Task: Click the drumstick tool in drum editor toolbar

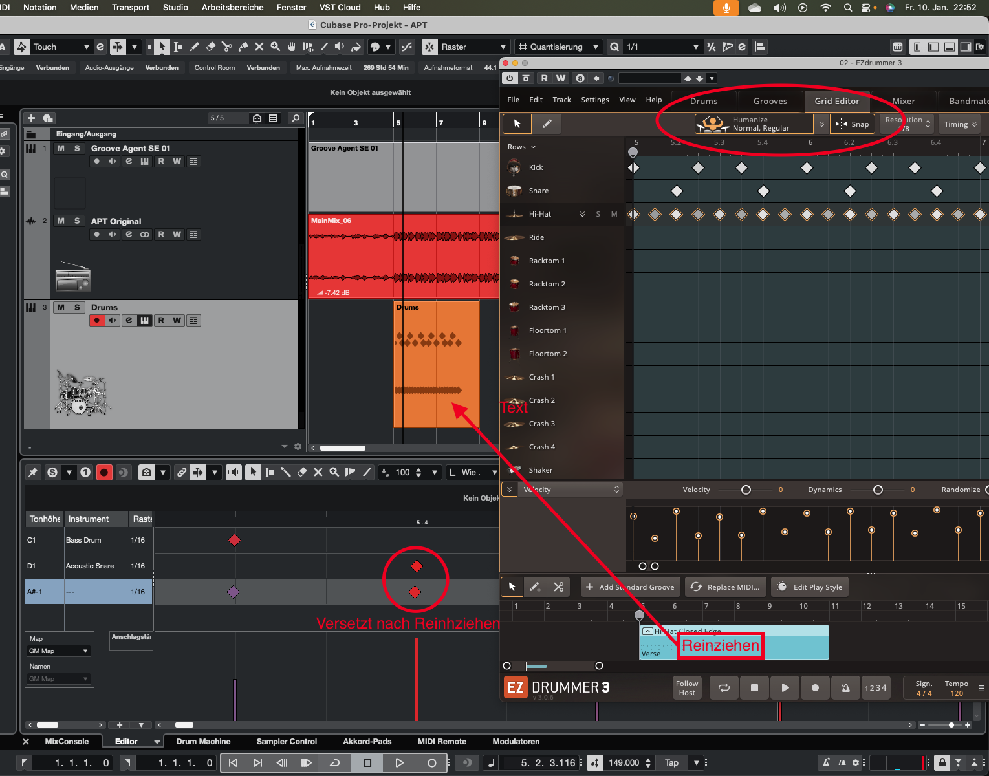Action: 285,472
